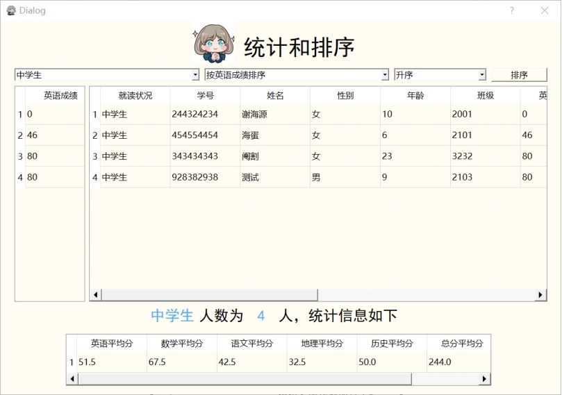This screenshot has width=562, height=395.
Task: Select the name cell 阉割
Action: [x=275, y=156]
